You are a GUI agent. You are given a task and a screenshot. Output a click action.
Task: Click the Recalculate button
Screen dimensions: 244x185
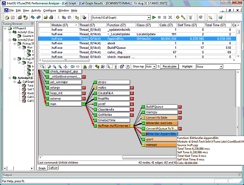pos(169,67)
